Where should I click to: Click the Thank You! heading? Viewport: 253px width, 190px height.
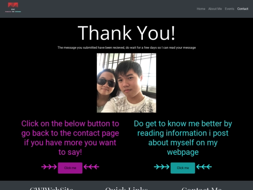pos(126,33)
